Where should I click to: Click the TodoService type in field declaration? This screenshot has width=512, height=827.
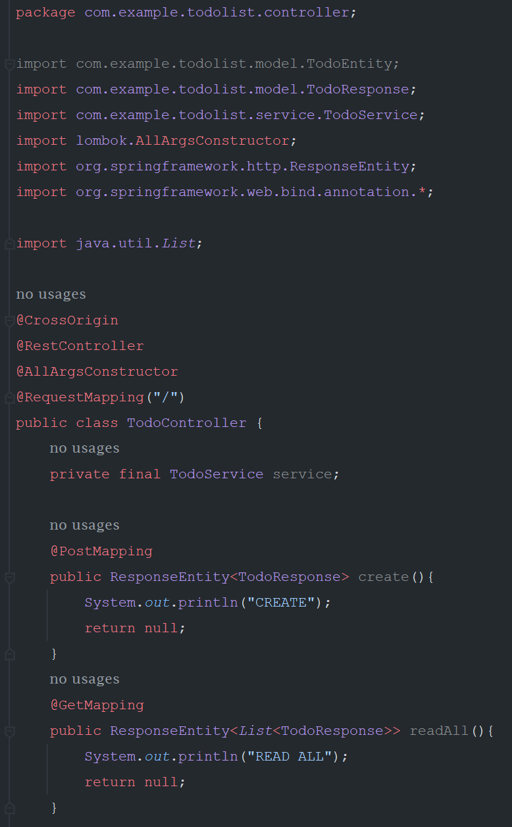[217, 474]
